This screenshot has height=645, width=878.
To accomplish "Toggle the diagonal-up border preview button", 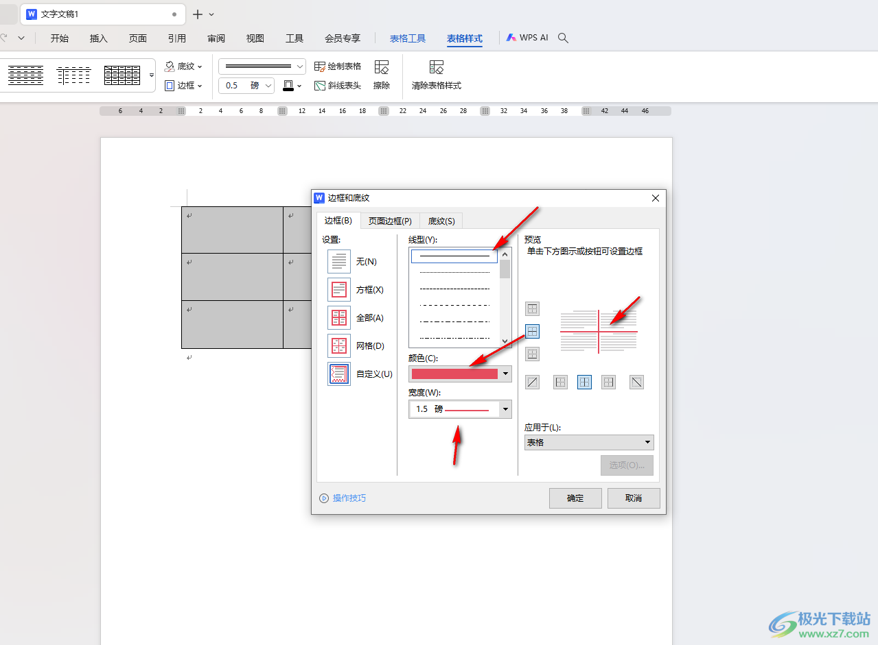I will 532,382.
